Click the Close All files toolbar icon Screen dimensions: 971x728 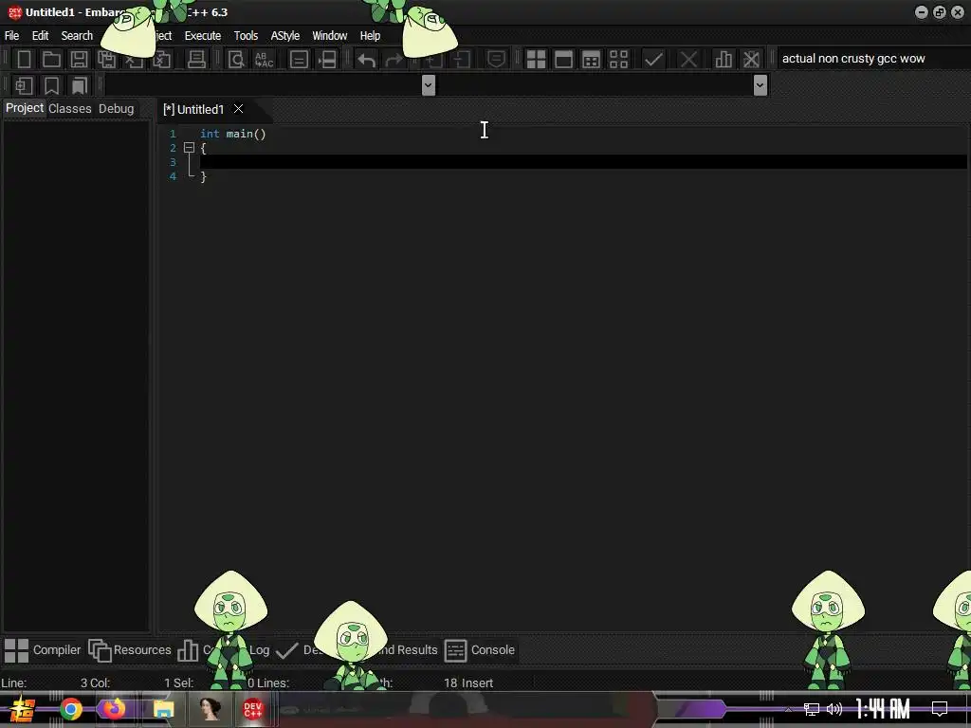(x=161, y=60)
